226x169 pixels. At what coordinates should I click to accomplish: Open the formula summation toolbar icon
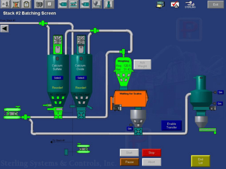(5, 4)
